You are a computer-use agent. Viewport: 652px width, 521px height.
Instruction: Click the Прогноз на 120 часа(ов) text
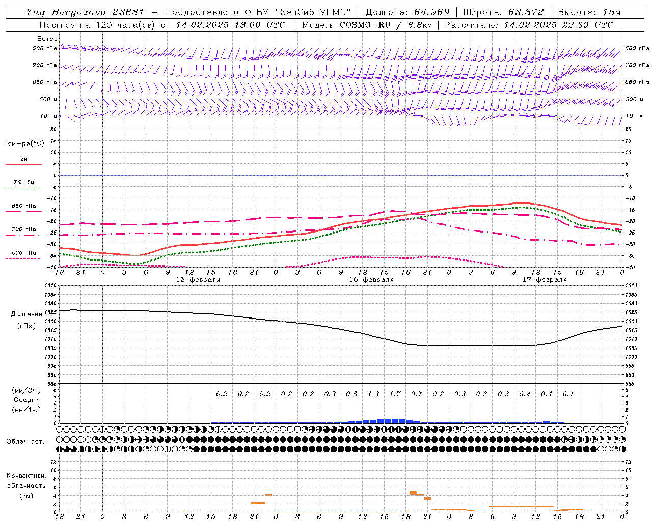point(98,25)
